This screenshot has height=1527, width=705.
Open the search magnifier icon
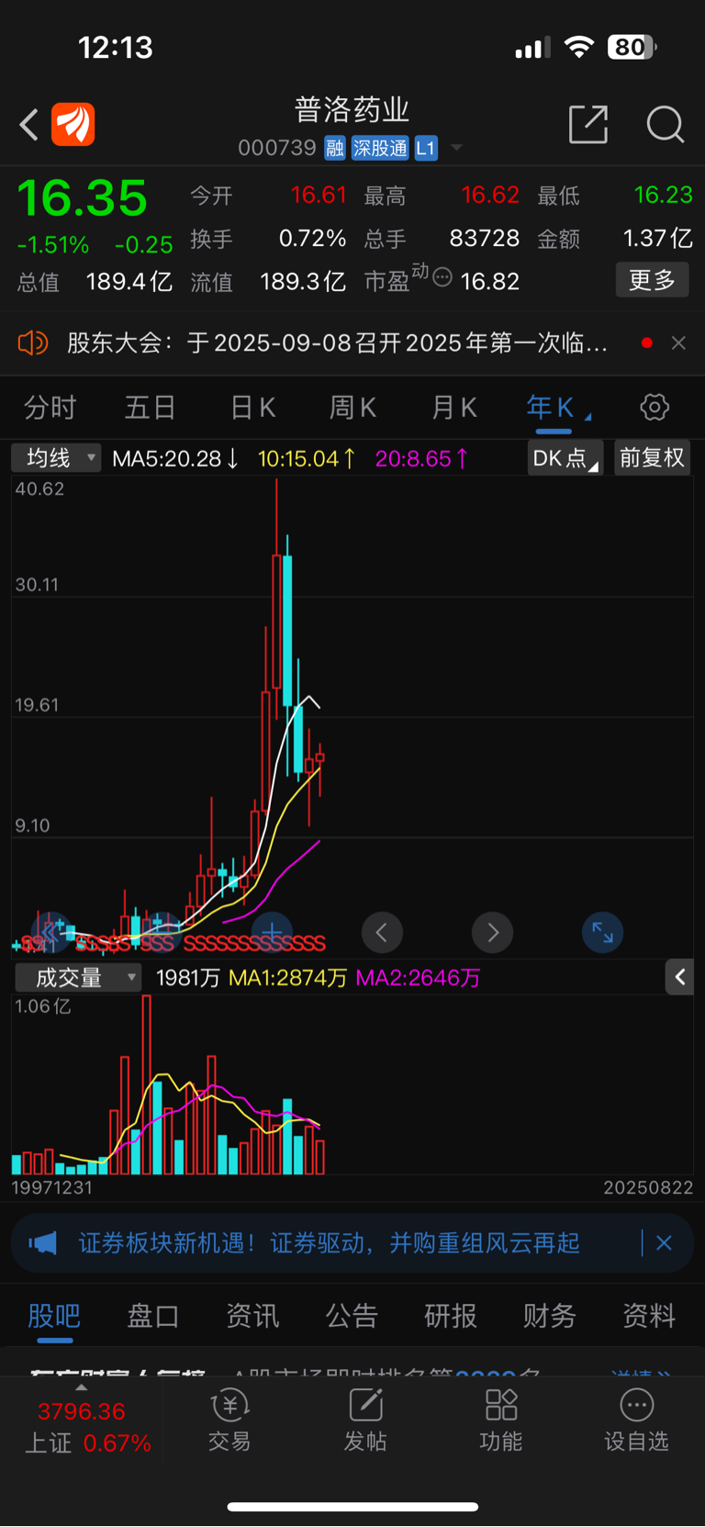(x=666, y=125)
